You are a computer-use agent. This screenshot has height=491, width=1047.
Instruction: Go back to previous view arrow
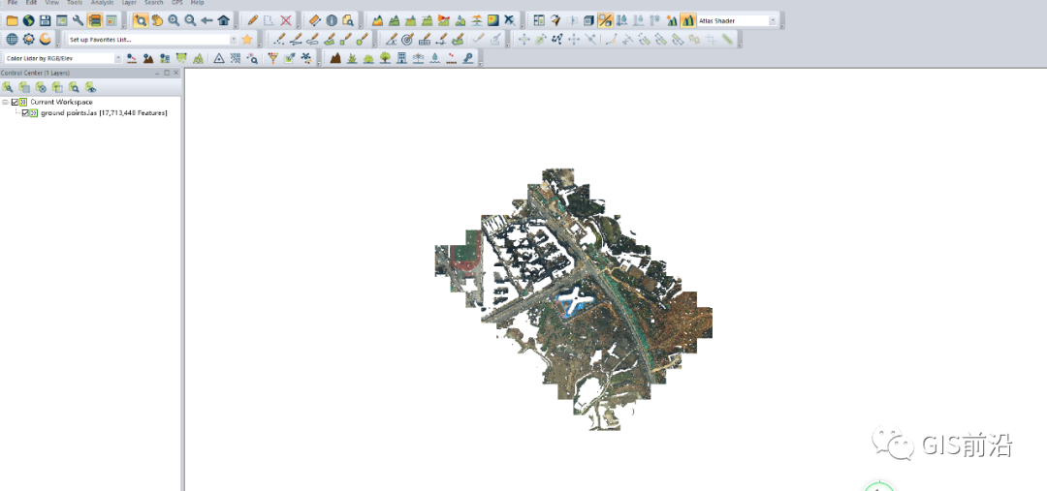click(x=207, y=20)
